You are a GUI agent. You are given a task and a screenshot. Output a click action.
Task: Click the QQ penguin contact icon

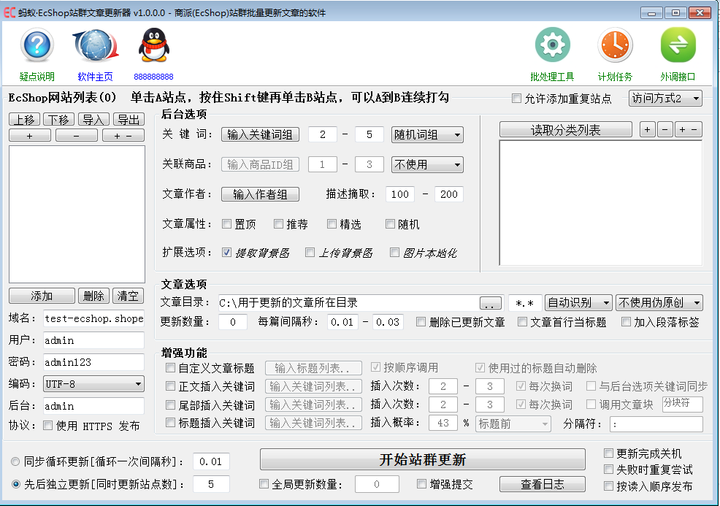click(x=154, y=45)
